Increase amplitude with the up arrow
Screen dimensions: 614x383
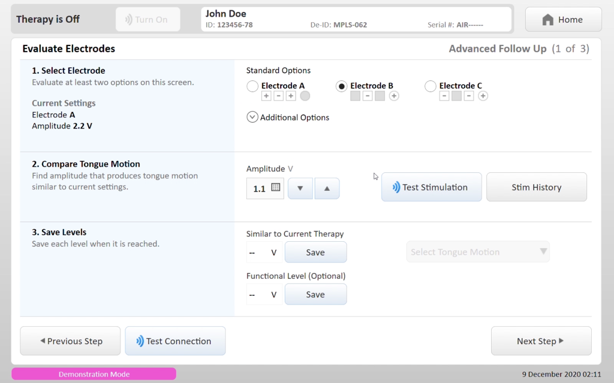tap(327, 189)
